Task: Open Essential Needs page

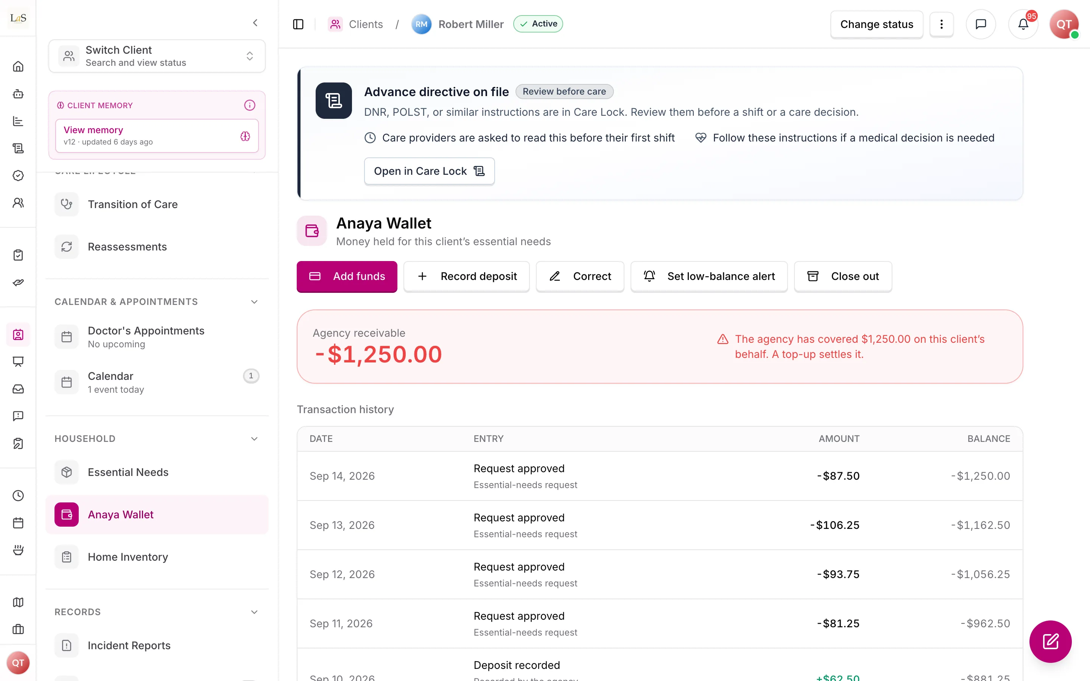Action: click(x=157, y=472)
